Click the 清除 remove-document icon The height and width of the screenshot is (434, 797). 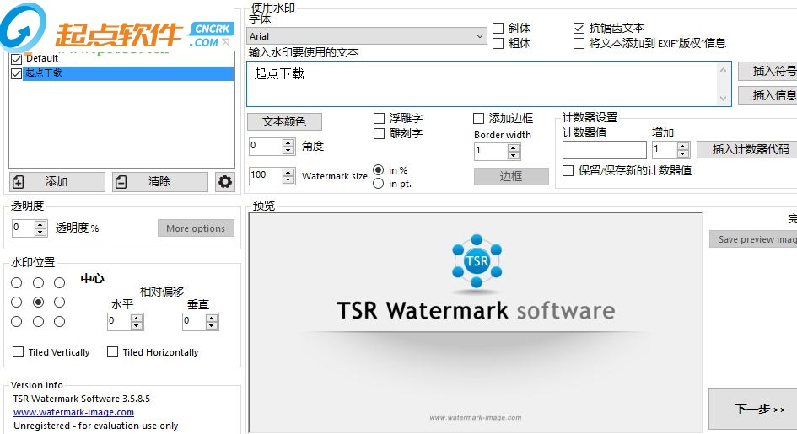tap(121, 182)
